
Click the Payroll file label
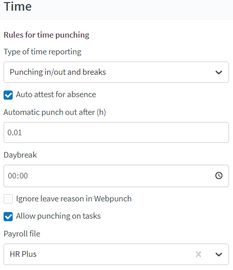tap(22, 234)
